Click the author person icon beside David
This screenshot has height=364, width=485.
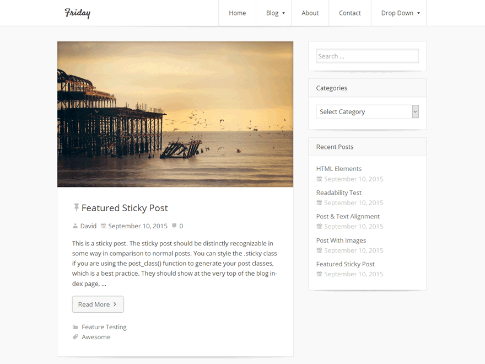click(x=76, y=226)
